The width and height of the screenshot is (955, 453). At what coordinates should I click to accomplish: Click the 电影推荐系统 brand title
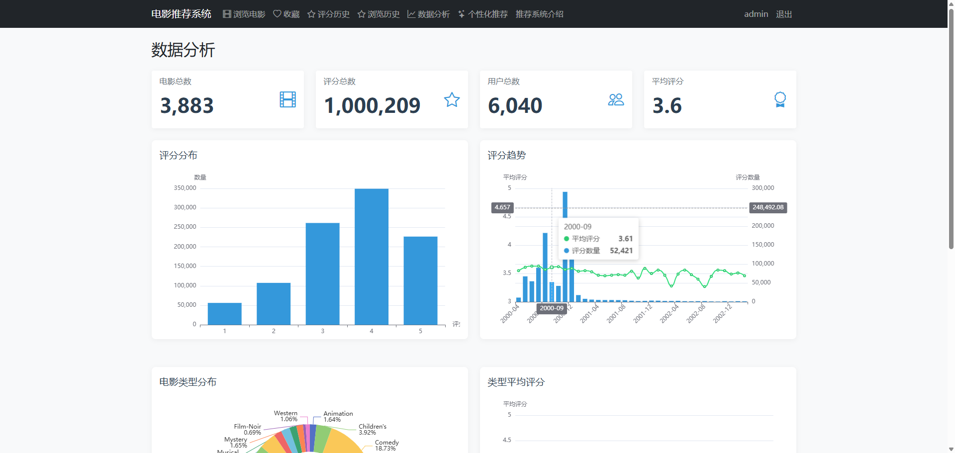pyautogui.click(x=181, y=14)
